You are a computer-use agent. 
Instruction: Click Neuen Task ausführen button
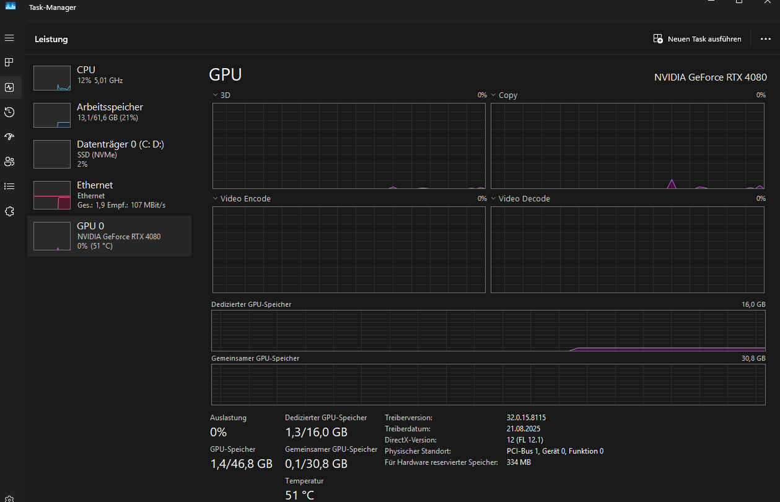697,39
